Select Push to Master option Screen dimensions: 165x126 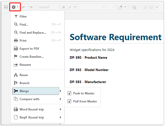click(x=84, y=93)
